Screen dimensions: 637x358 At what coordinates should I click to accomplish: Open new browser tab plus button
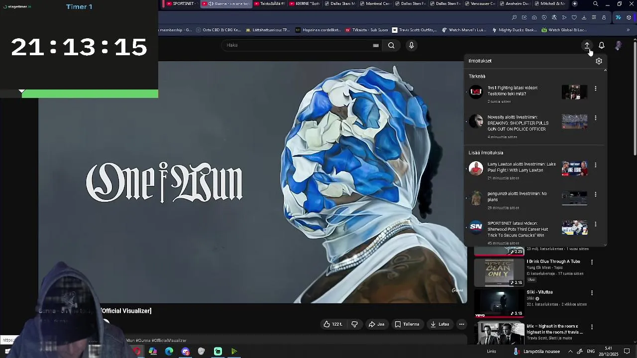[574, 3]
